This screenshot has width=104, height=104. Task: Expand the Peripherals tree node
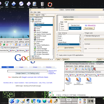click(31, 58)
